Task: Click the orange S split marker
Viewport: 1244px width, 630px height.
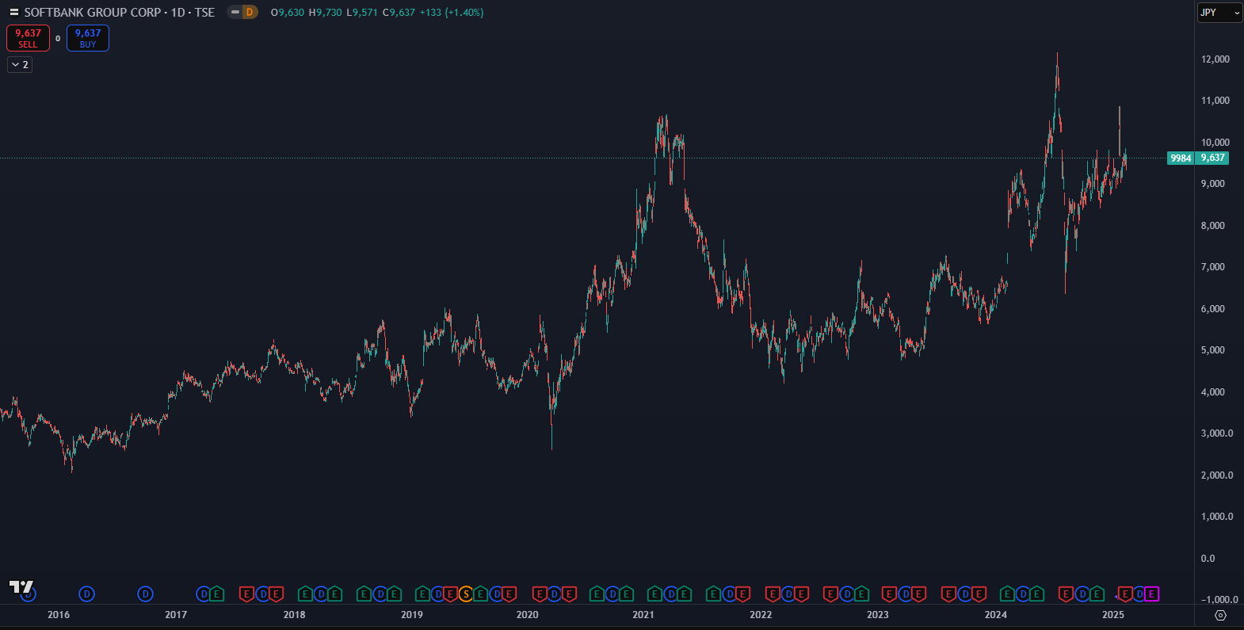Action: tap(466, 594)
